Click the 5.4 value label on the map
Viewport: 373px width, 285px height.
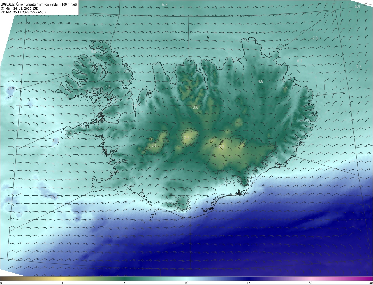tap(98, 129)
